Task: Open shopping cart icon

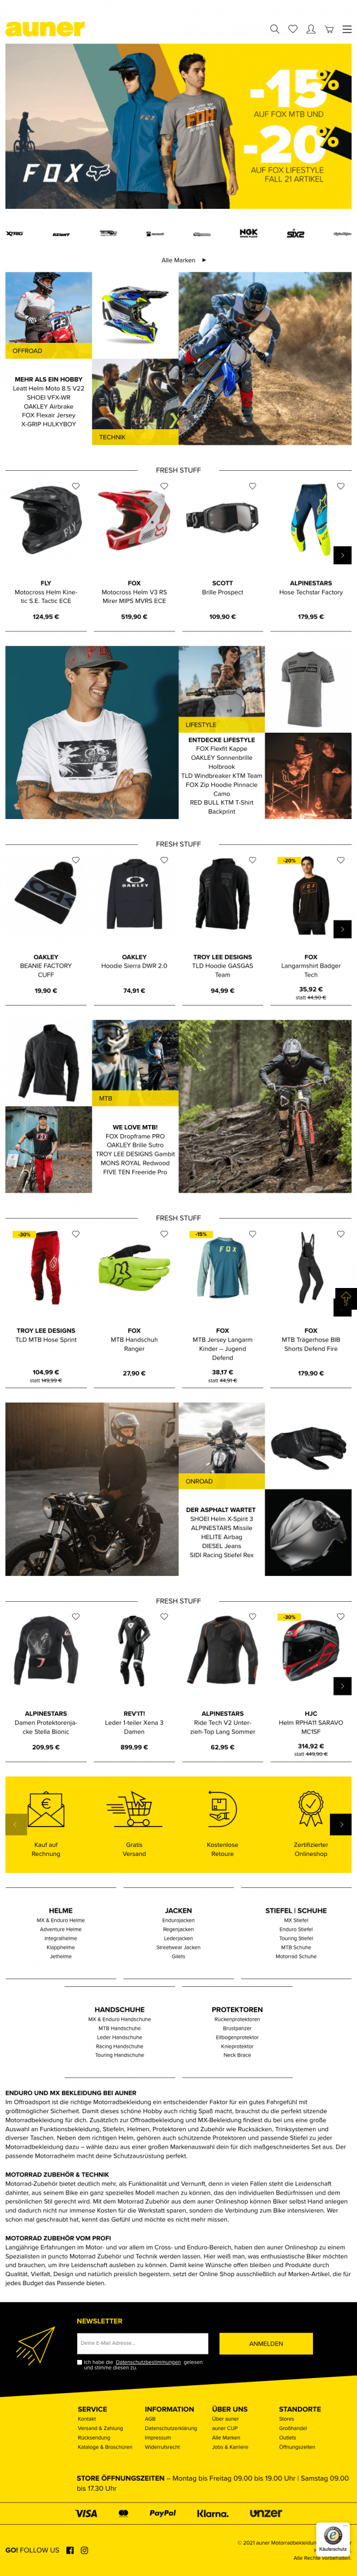Action: (329, 29)
